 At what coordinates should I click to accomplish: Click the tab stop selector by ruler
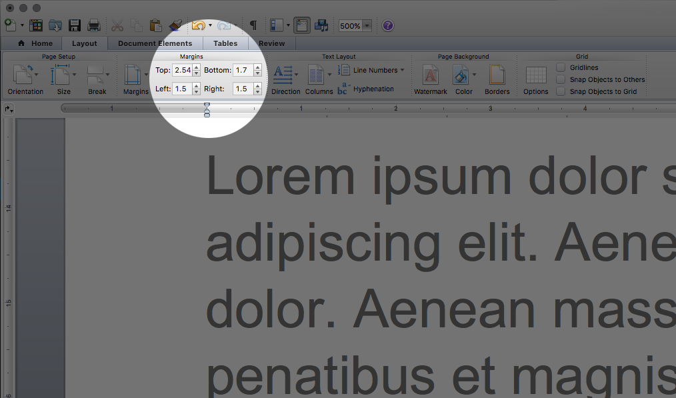tap(9, 109)
